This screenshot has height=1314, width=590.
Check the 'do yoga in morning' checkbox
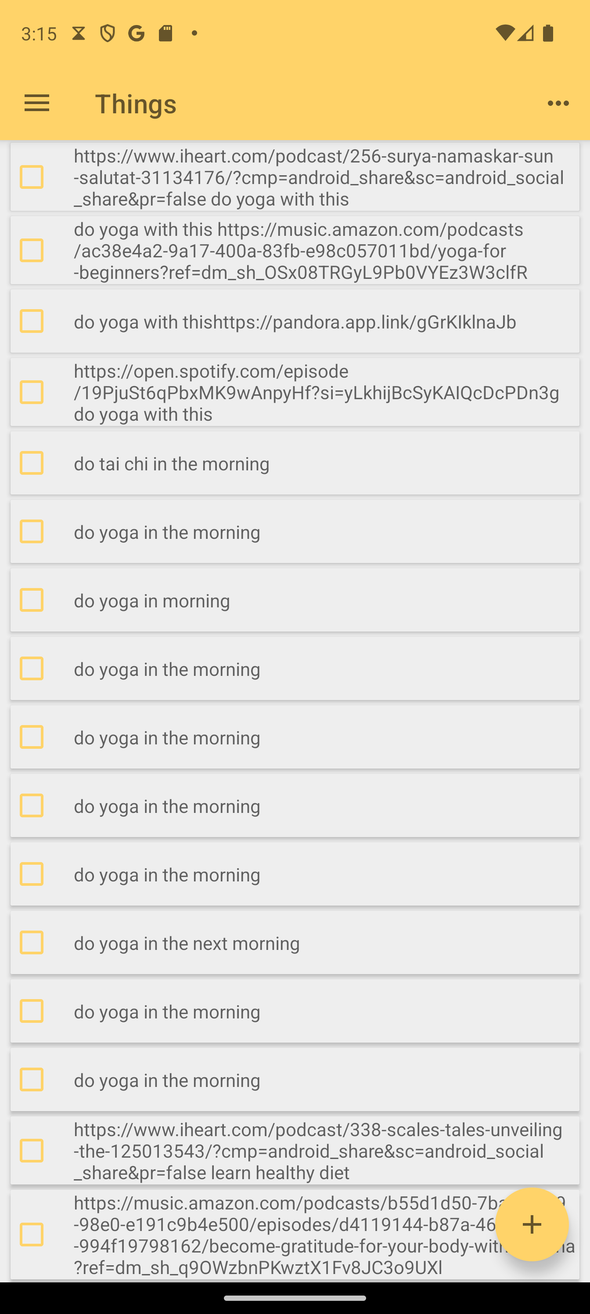(32, 600)
